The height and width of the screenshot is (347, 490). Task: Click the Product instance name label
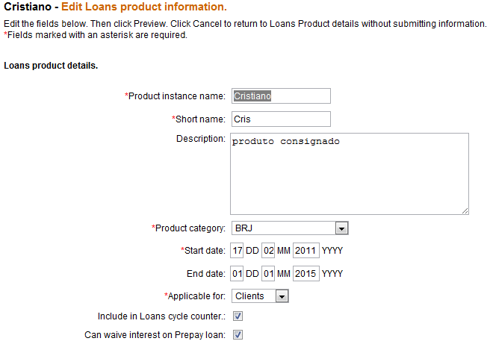pos(176,96)
